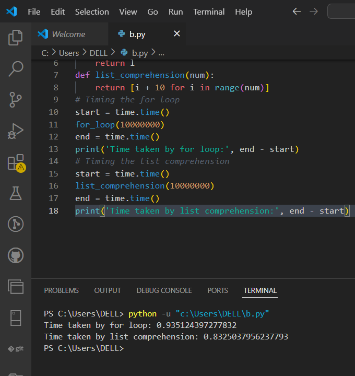The width and height of the screenshot is (355, 376).
Task: Open the panel icon above the git entry
Action: (16, 318)
